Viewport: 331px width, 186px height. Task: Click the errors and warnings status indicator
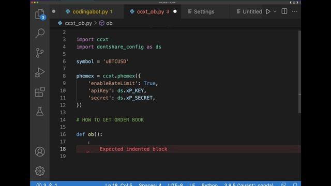(x=47, y=185)
